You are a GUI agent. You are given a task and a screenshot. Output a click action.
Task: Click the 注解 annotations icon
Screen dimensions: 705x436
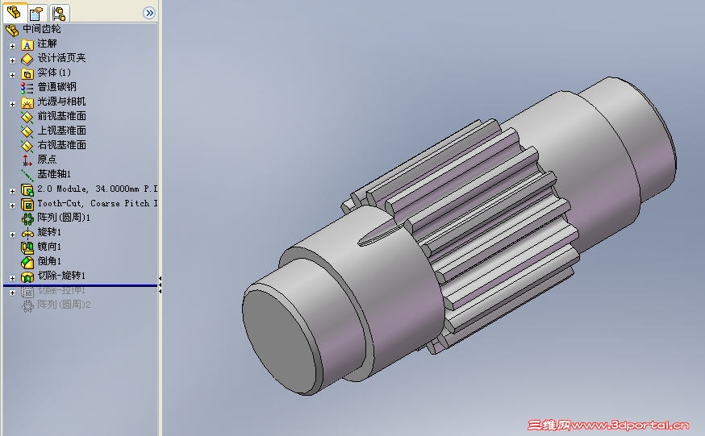27,45
